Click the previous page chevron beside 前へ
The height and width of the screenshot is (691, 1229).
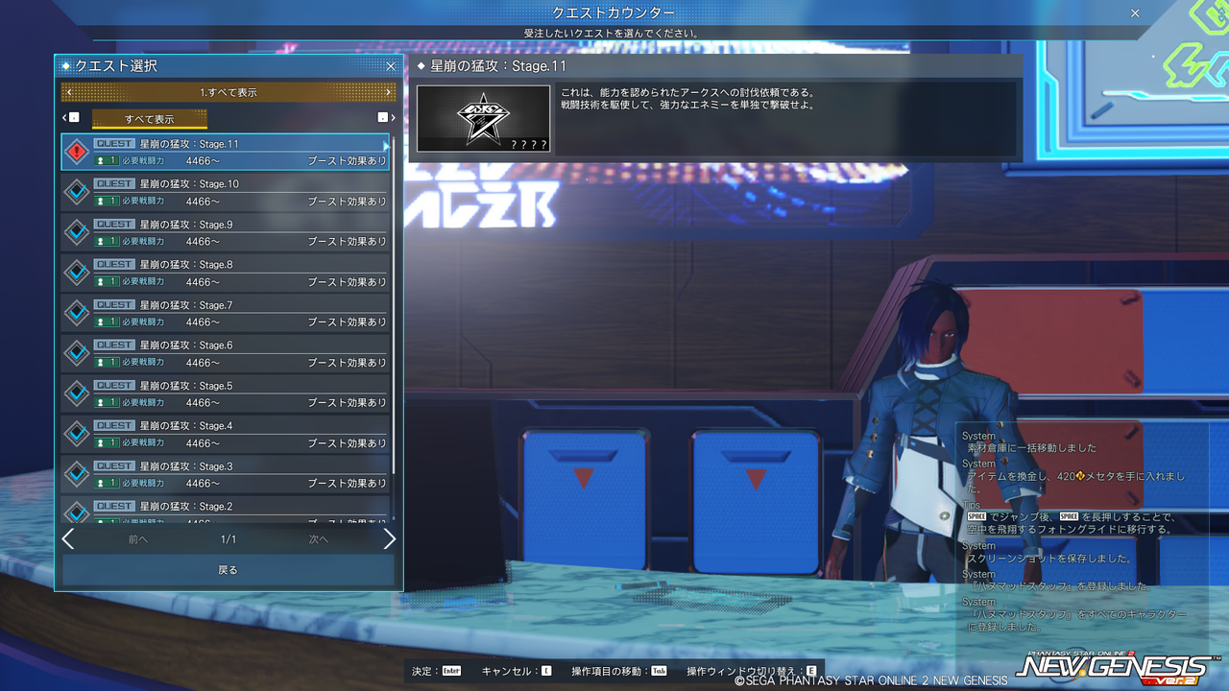pyautogui.click(x=68, y=539)
